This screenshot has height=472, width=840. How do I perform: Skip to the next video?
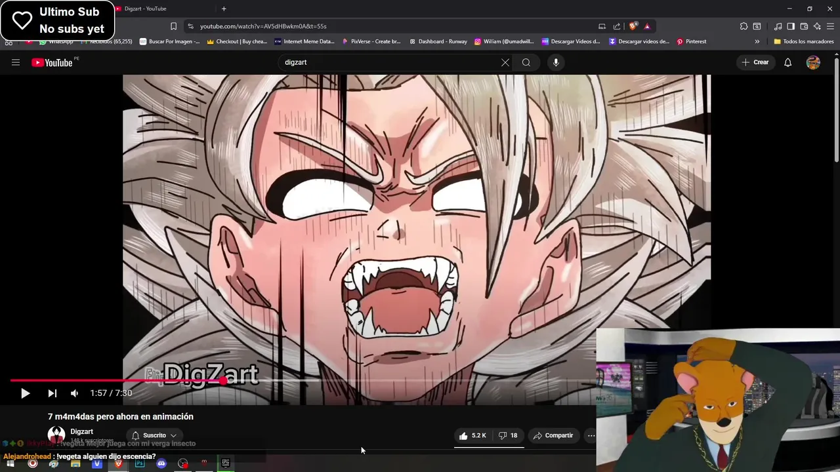coord(52,393)
